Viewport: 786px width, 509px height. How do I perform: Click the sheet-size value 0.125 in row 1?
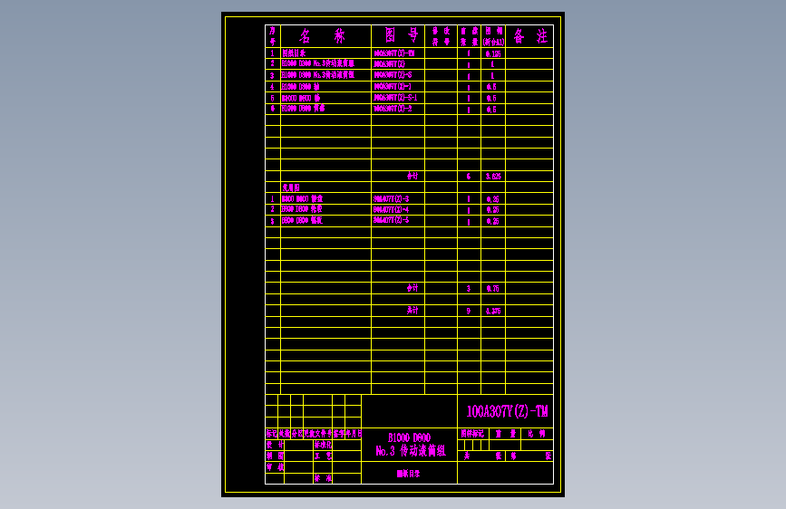pyautogui.click(x=493, y=53)
